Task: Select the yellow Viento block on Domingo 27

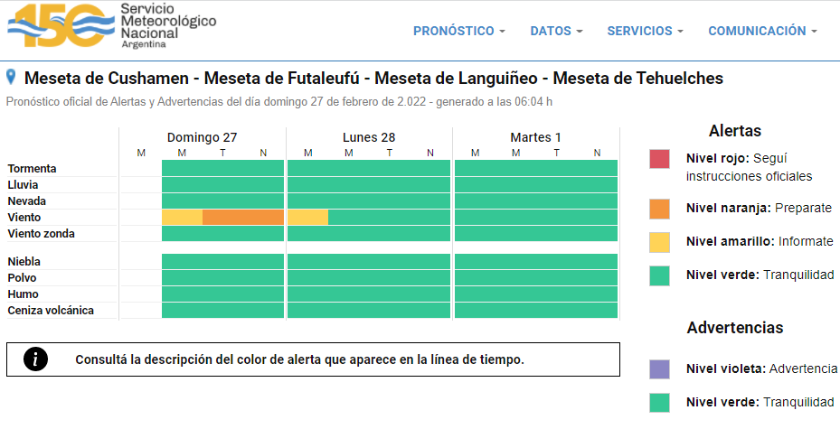Action: [x=182, y=217]
